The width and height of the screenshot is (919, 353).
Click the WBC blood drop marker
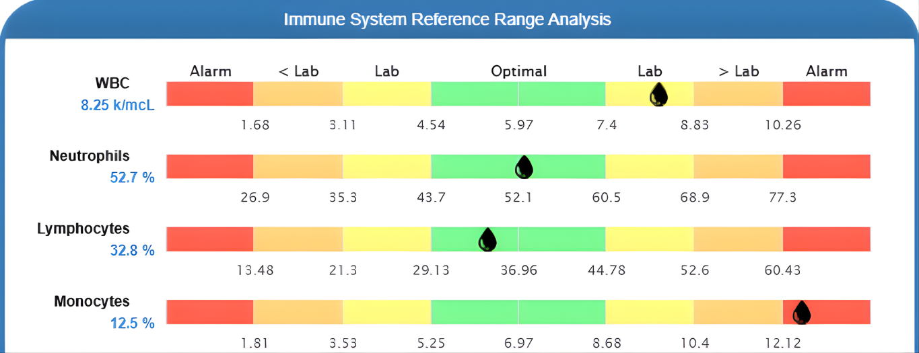658,95
